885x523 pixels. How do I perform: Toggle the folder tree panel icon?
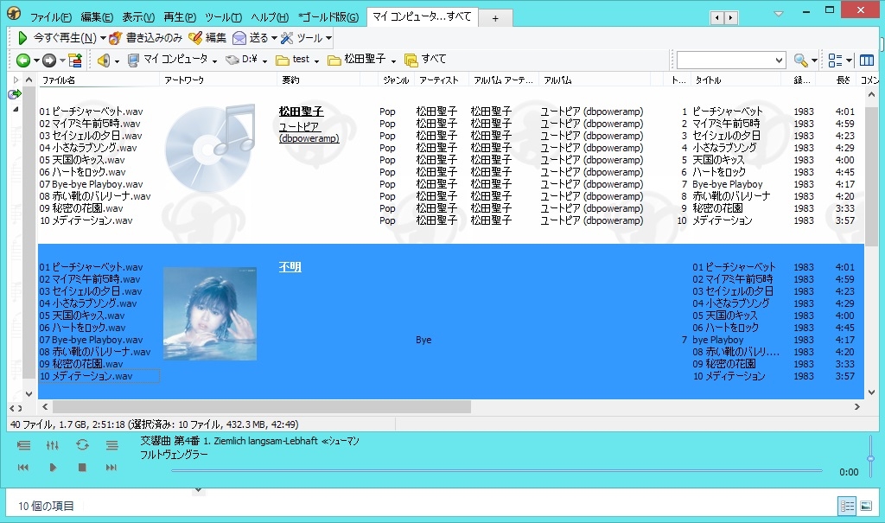click(x=75, y=60)
